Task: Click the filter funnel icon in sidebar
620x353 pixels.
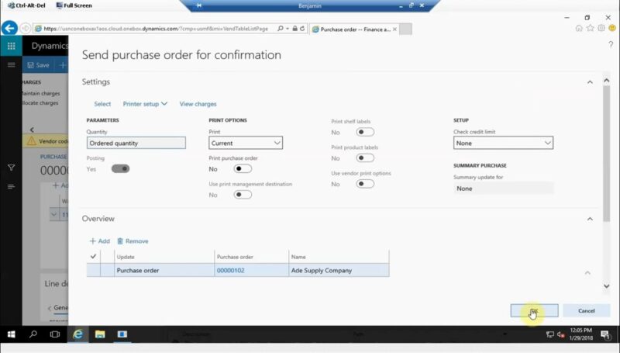Action: click(11, 168)
